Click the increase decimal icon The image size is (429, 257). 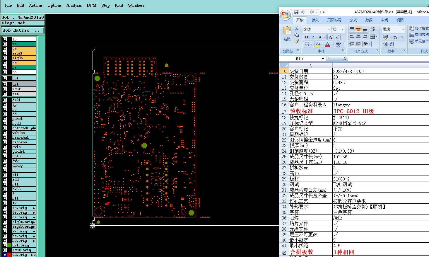tap(385, 44)
